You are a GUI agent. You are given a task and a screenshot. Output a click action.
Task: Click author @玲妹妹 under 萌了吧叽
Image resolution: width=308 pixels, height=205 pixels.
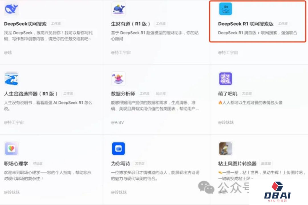tap(226, 122)
